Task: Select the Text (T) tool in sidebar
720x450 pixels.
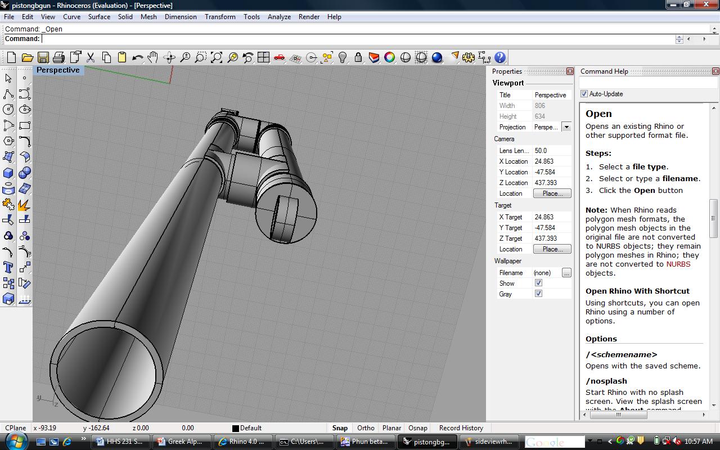Action: (8, 267)
